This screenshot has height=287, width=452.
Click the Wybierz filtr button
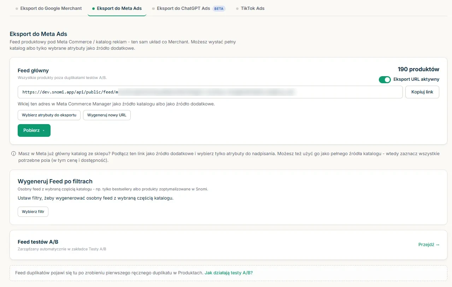click(33, 212)
